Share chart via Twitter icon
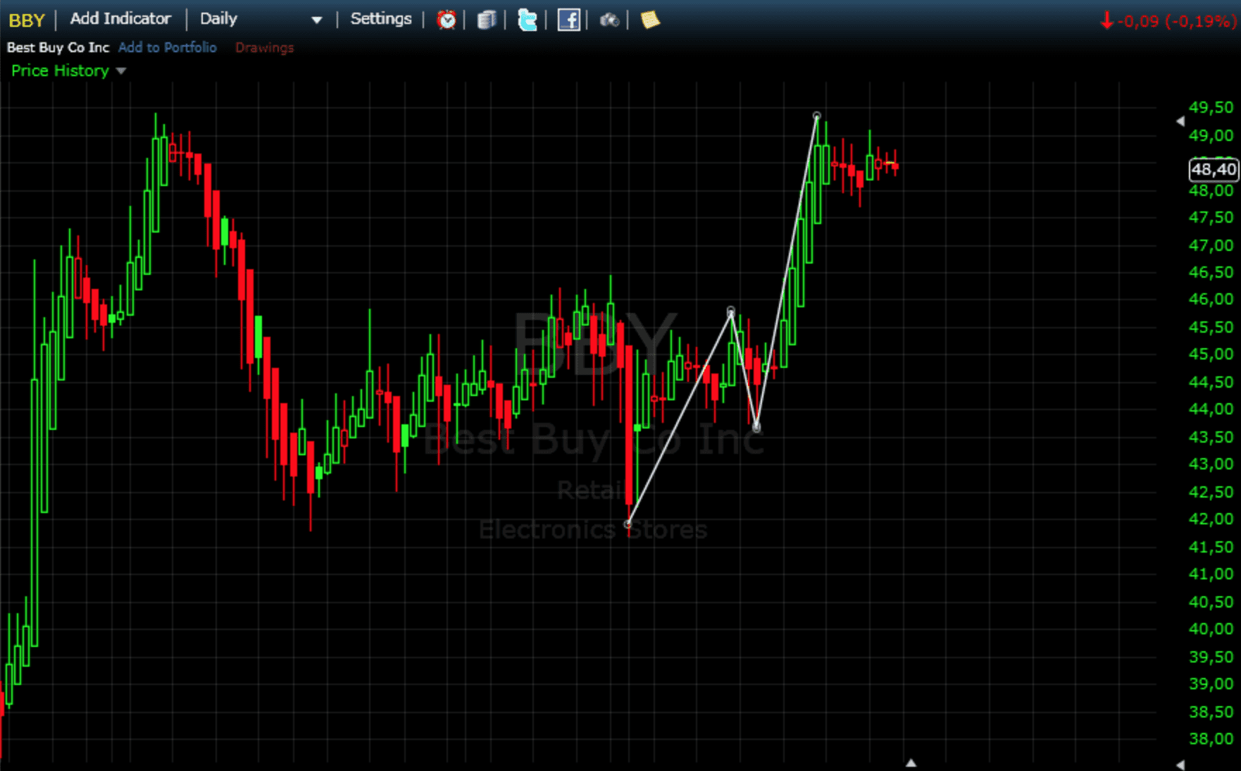Screen dimensions: 1241x771 [527, 20]
